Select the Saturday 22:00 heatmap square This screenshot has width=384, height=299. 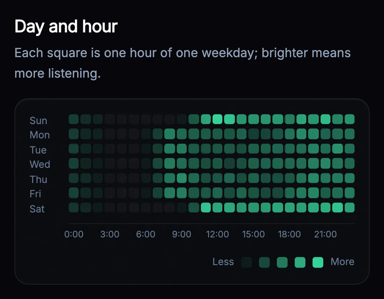[x=338, y=208]
